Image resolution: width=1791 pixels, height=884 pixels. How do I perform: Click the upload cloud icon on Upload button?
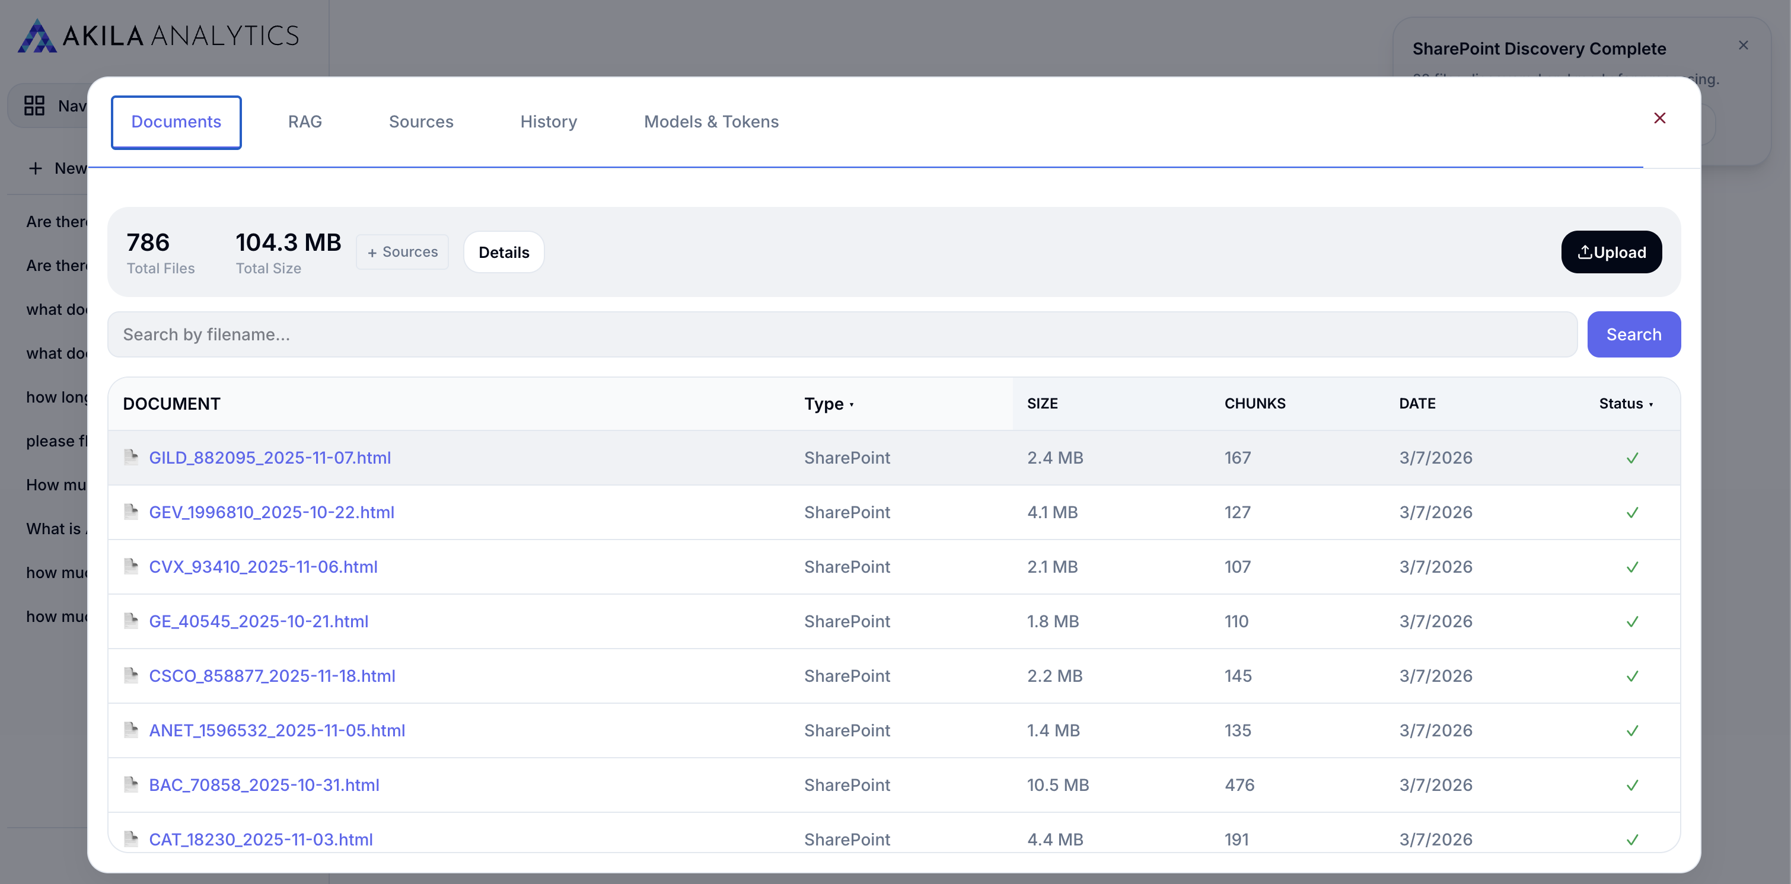tap(1586, 251)
